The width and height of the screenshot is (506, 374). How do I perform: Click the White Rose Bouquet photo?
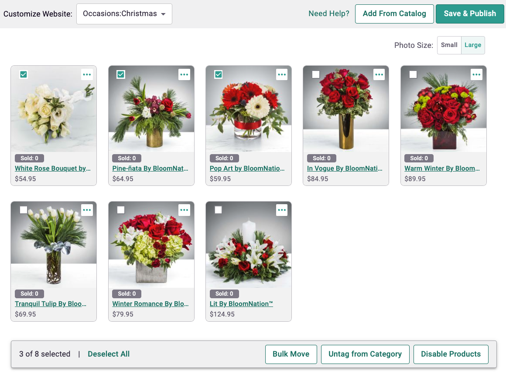[x=54, y=109]
